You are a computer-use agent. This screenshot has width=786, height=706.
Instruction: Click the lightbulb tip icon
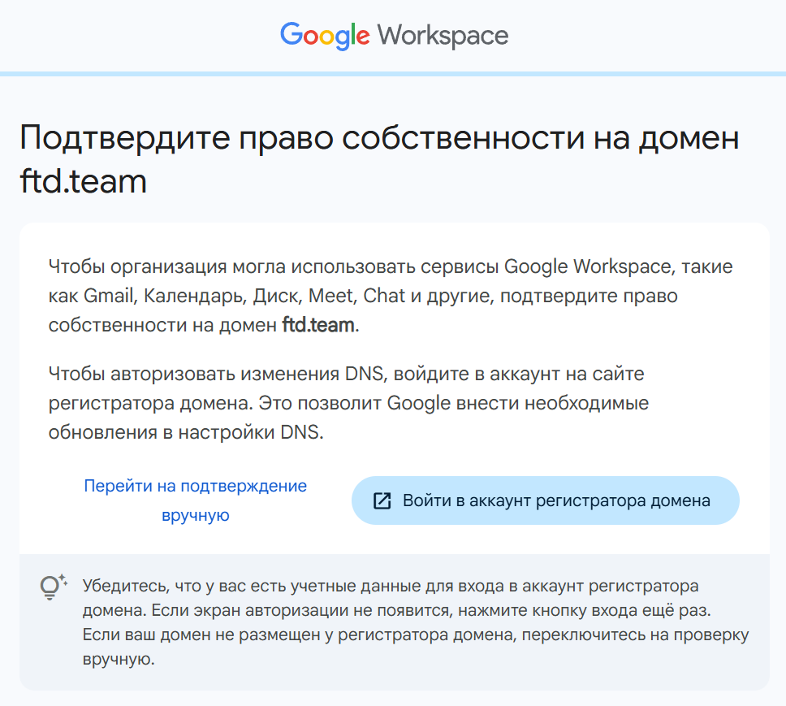53,587
